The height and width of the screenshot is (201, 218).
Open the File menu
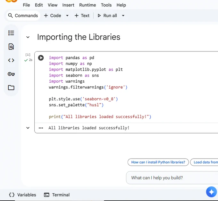26,5
